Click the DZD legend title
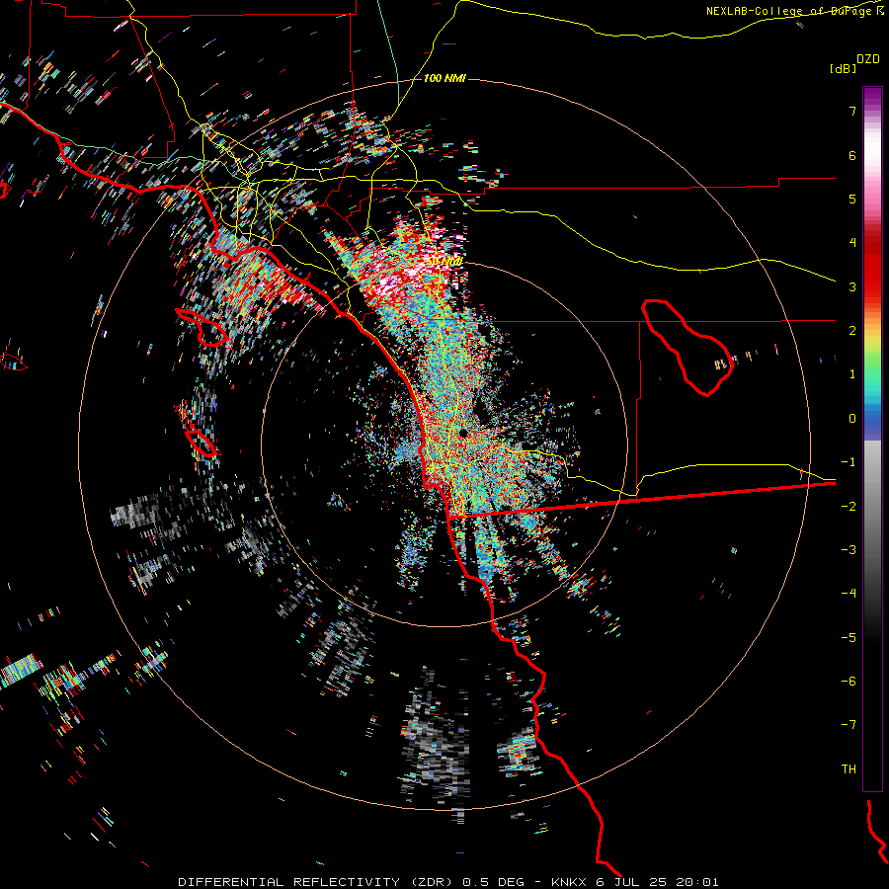889x889 pixels. 868,59
